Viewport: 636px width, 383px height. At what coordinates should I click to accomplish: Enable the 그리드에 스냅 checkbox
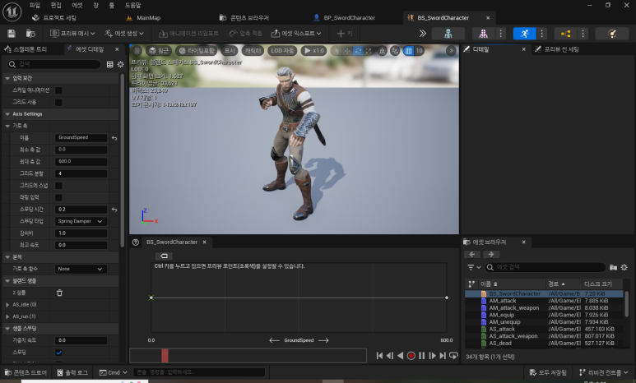(x=58, y=186)
